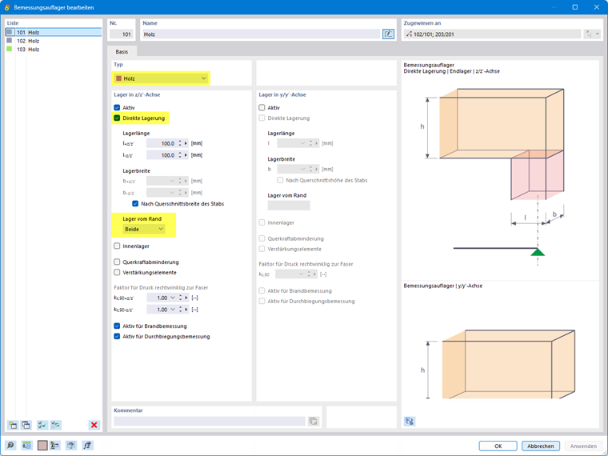Confirm the dialog with OK
The height and width of the screenshot is (456, 608).
pos(498,446)
